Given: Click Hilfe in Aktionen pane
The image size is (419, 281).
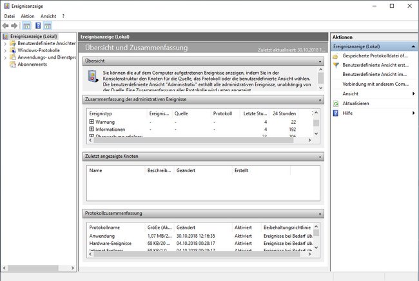Looking at the screenshot, I should pyautogui.click(x=347, y=113).
